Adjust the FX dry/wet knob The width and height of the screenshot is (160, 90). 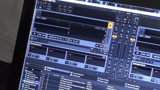pos(44,4)
